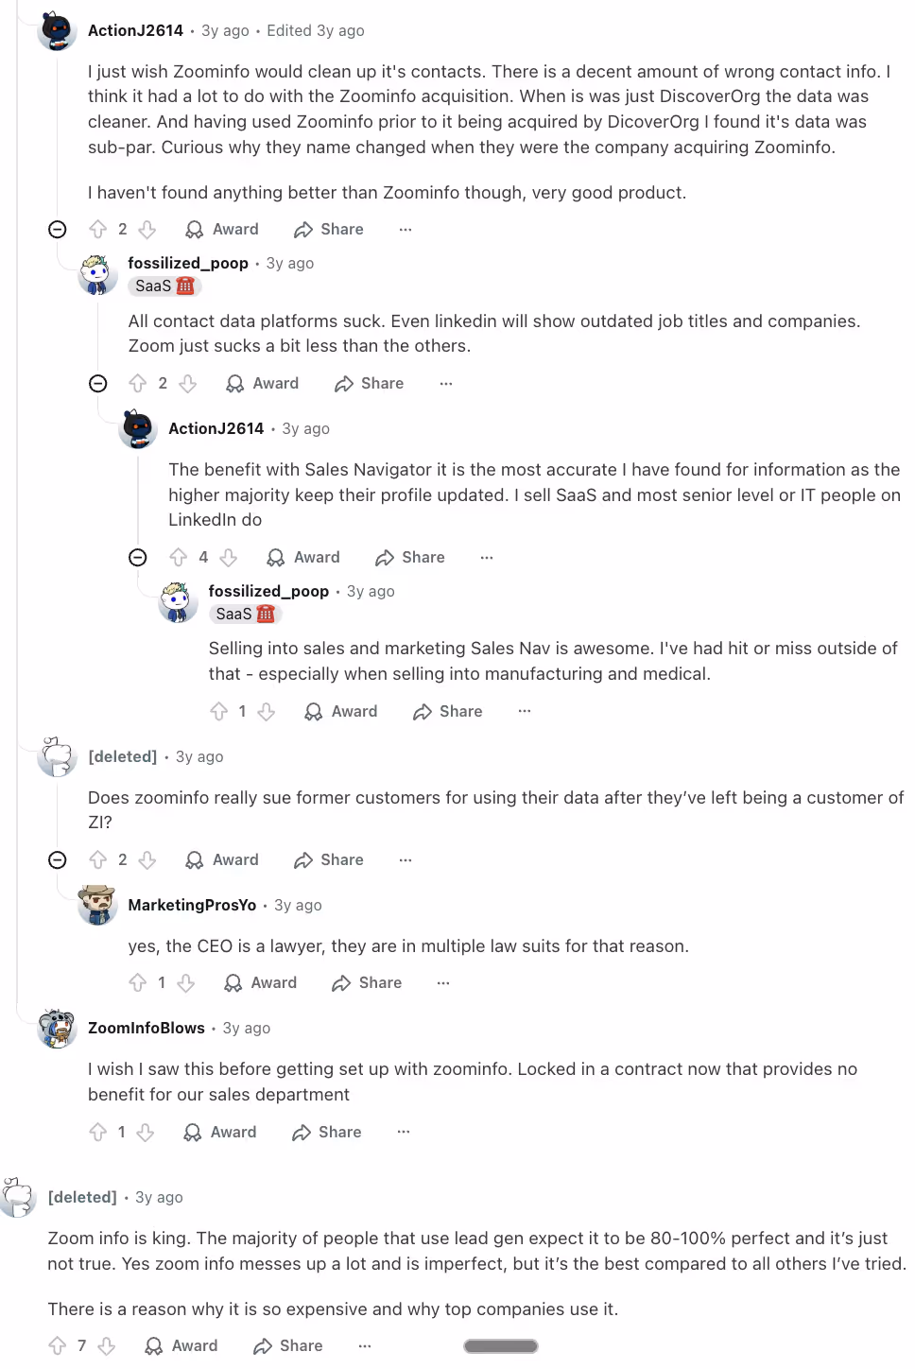Image resolution: width=915 pixels, height=1369 pixels.
Task: Downvote the last comment with 7 votes
Action: pyautogui.click(x=107, y=1345)
